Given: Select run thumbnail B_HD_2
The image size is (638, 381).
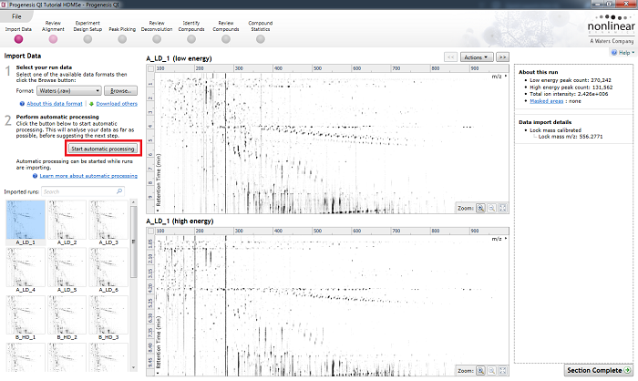Looking at the screenshot, I should [67, 318].
